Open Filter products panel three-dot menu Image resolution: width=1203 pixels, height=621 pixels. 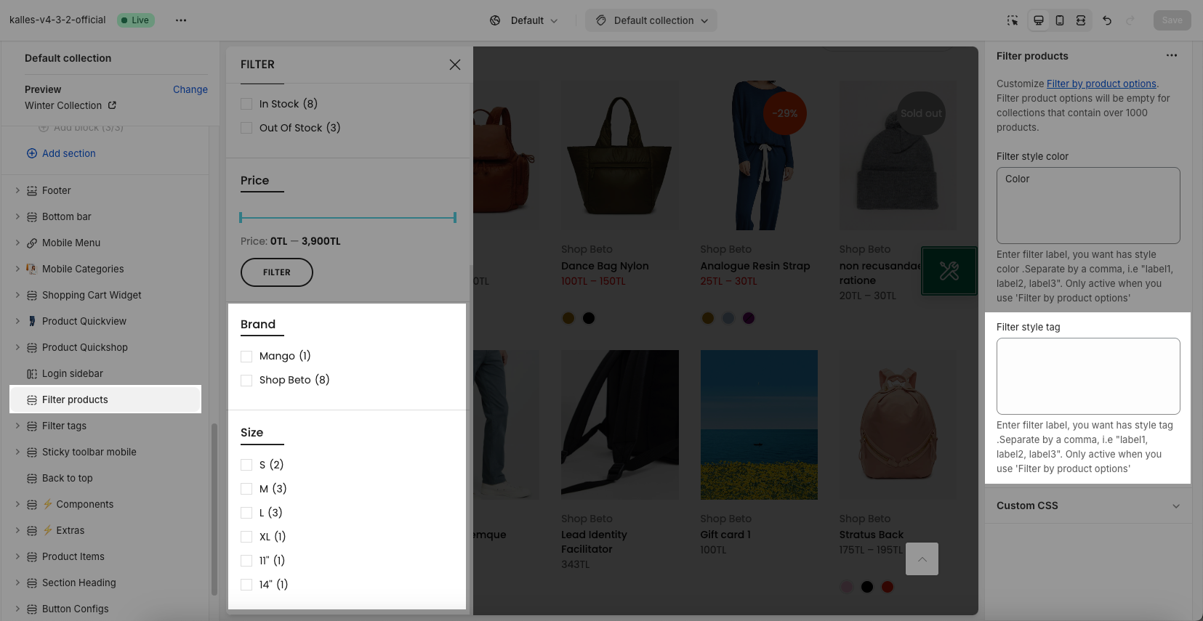1172,55
